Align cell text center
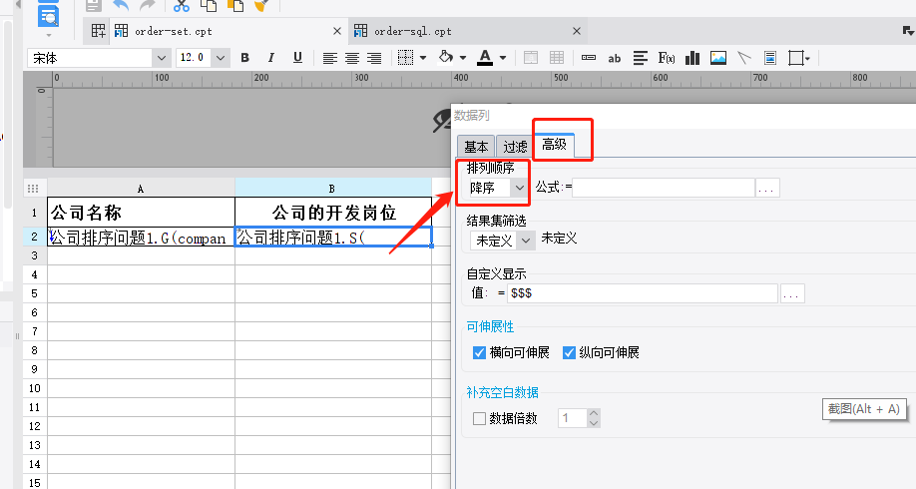 [352, 58]
